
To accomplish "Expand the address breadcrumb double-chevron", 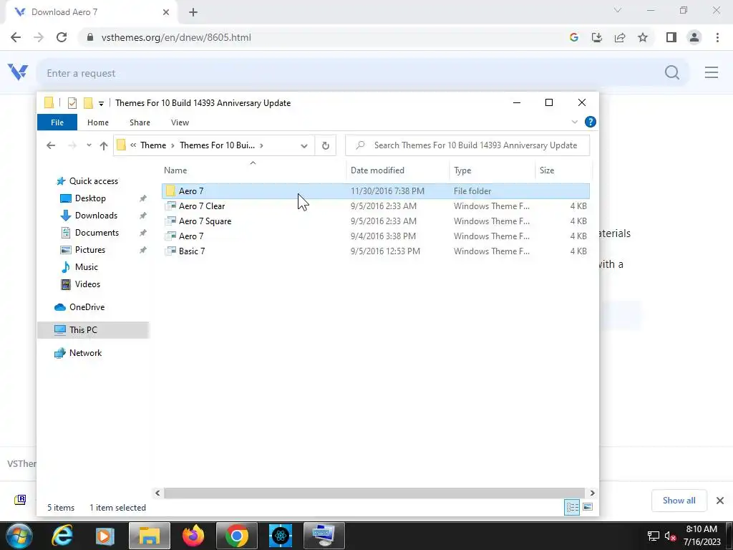I will [133, 145].
